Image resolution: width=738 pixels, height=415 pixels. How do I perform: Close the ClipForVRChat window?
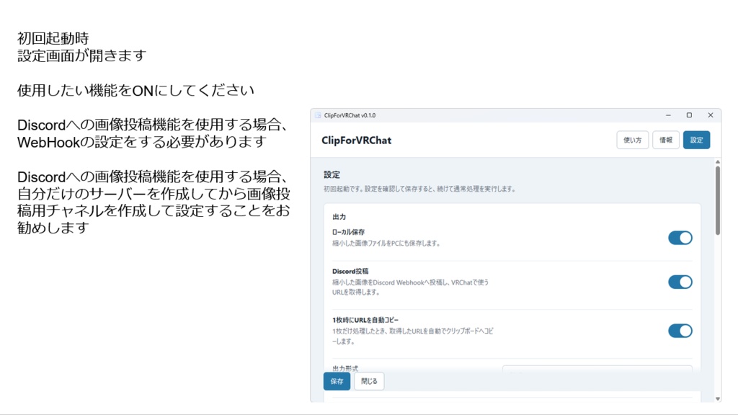point(710,115)
